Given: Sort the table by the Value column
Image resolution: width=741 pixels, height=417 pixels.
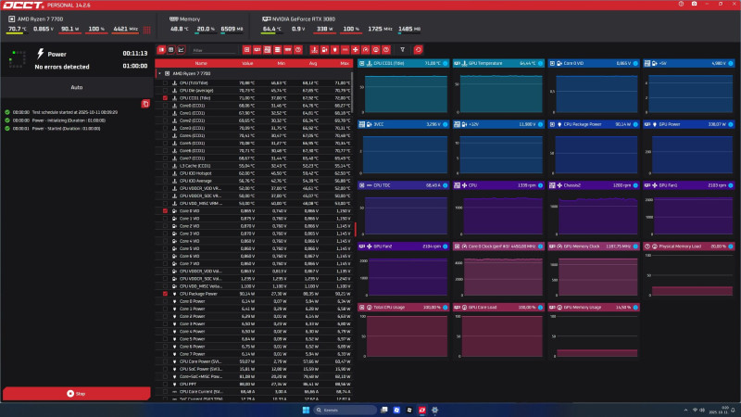Looking at the screenshot, I should 247,63.
